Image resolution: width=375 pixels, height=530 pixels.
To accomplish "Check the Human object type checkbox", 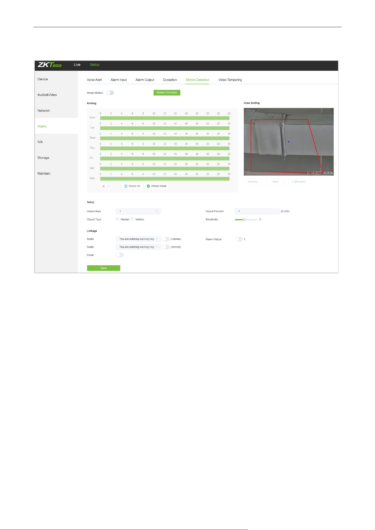I will tap(118, 219).
